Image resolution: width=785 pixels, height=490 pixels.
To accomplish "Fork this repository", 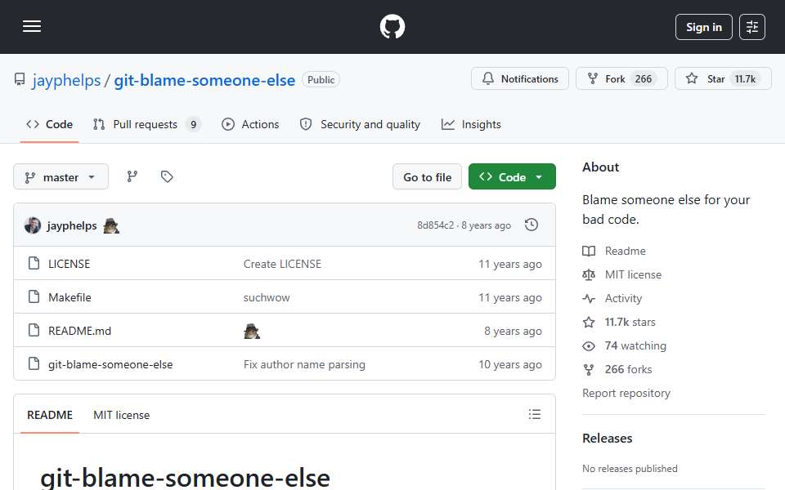I will click(621, 78).
